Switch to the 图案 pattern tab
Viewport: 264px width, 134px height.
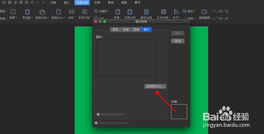pos(136,30)
